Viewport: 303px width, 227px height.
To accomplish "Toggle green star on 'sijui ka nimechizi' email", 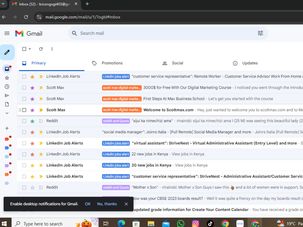I will pyautogui.click(x=32, y=121).
